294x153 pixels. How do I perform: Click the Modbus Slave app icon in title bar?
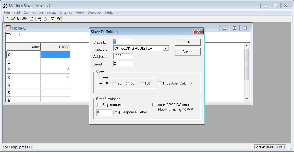click(5, 6)
